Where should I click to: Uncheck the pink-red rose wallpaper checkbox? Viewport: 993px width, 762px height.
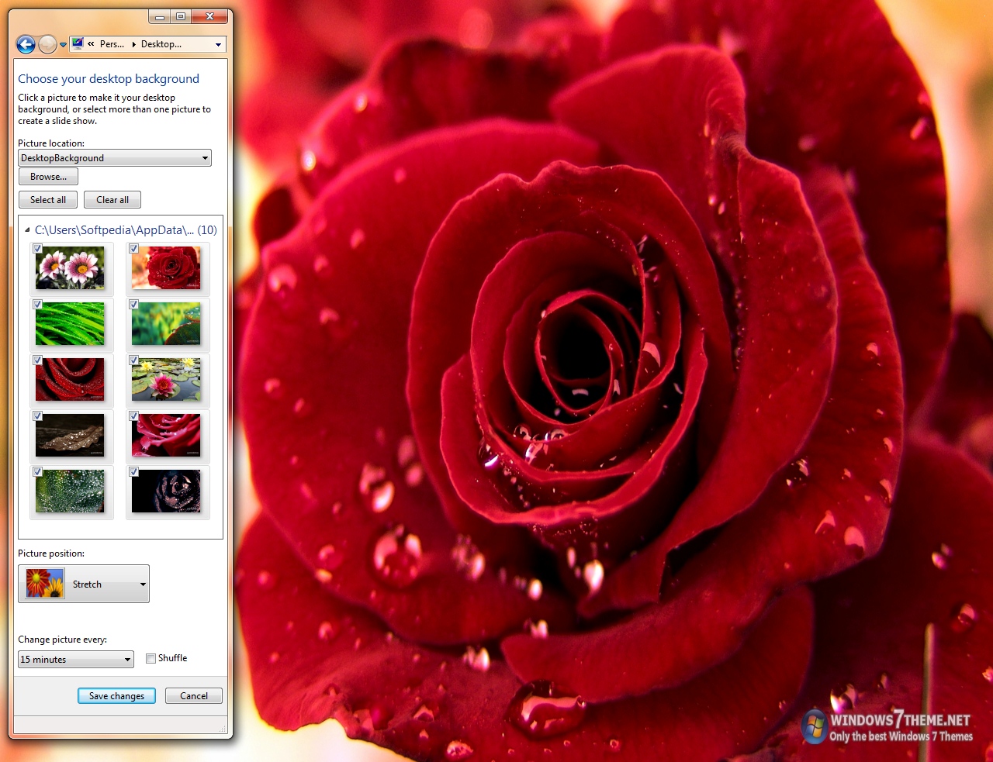[x=133, y=416]
